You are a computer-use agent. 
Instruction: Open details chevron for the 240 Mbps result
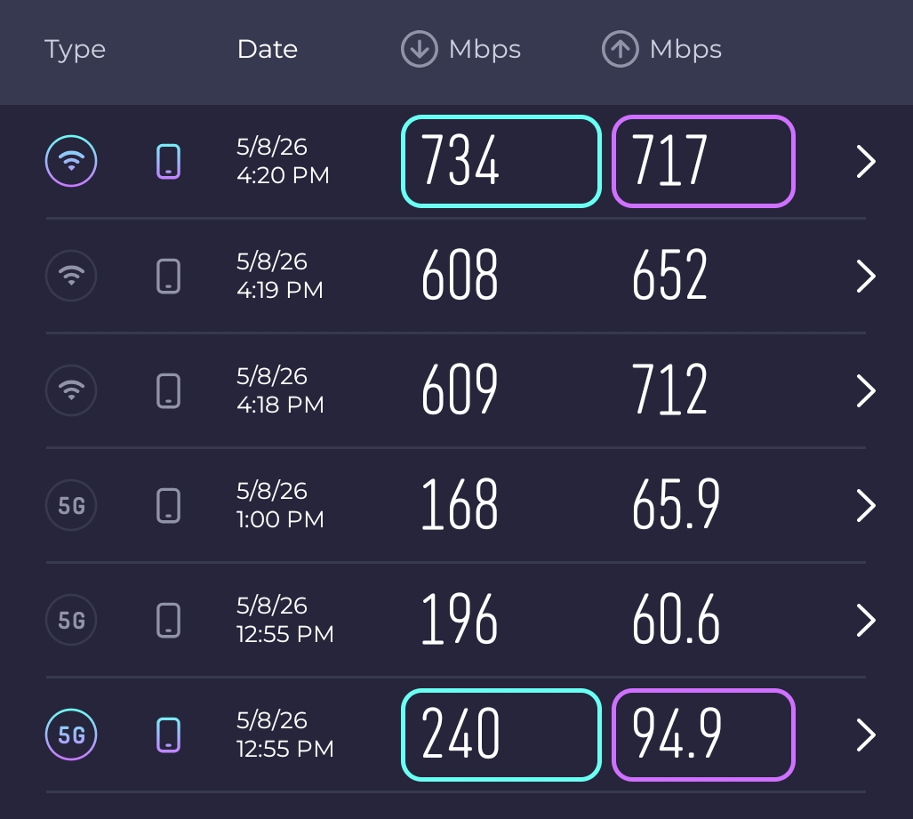click(x=866, y=735)
